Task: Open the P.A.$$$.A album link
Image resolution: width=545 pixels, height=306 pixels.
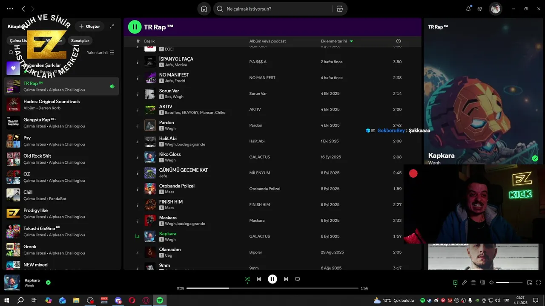Action: pyautogui.click(x=258, y=62)
